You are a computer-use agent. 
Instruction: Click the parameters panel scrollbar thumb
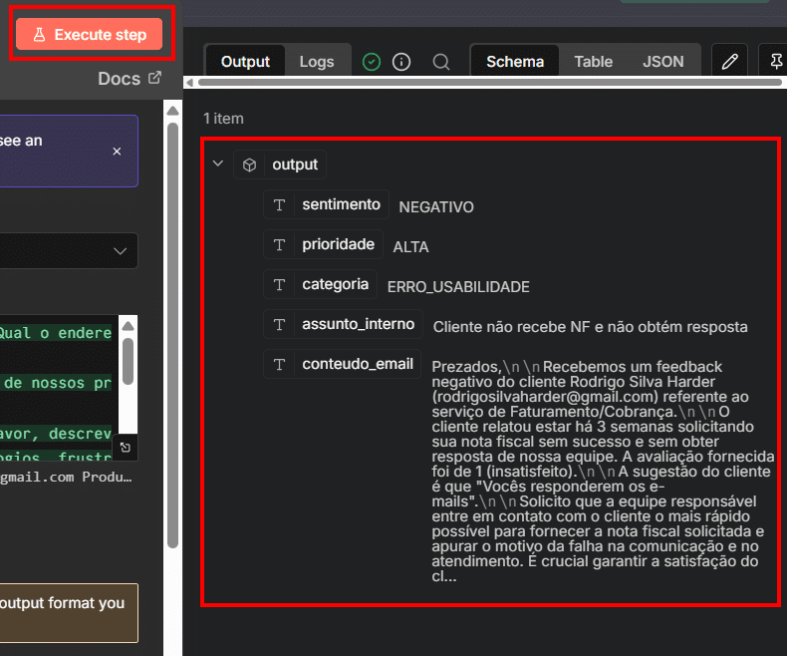click(x=172, y=336)
